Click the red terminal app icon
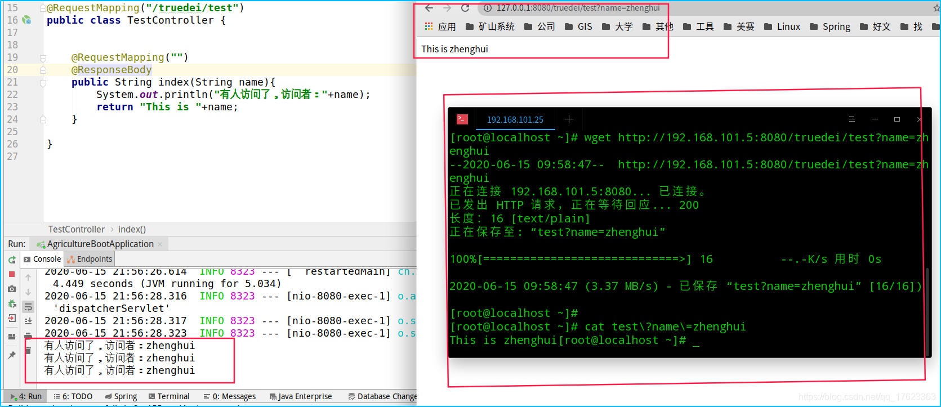941x407 pixels. pyautogui.click(x=462, y=119)
